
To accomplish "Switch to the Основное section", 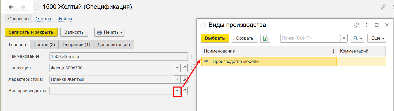I will click(x=18, y=19).
